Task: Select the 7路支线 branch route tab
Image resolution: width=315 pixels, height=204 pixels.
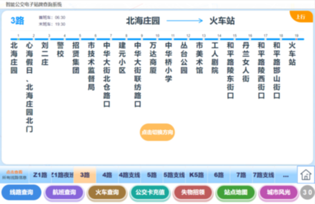Action: [x=263, y=175]
